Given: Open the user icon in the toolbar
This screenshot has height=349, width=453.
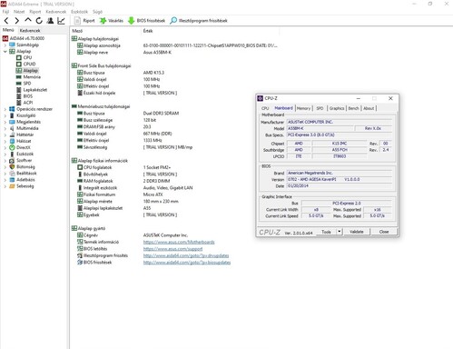Looking at the screenshot, I should click(x=50, y=21).
